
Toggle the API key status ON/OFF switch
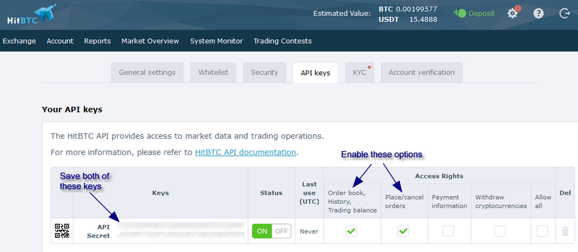pos(272,231)
